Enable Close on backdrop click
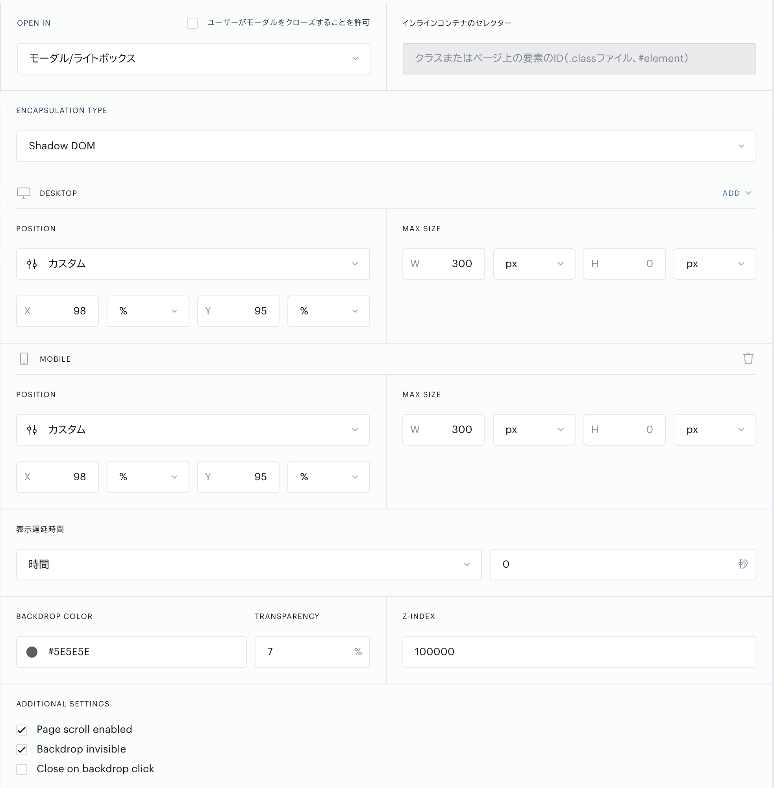 [x=22, y=769]
